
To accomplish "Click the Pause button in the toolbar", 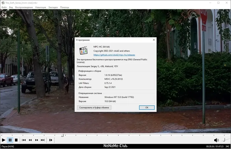I will click(x=10, y=140).
